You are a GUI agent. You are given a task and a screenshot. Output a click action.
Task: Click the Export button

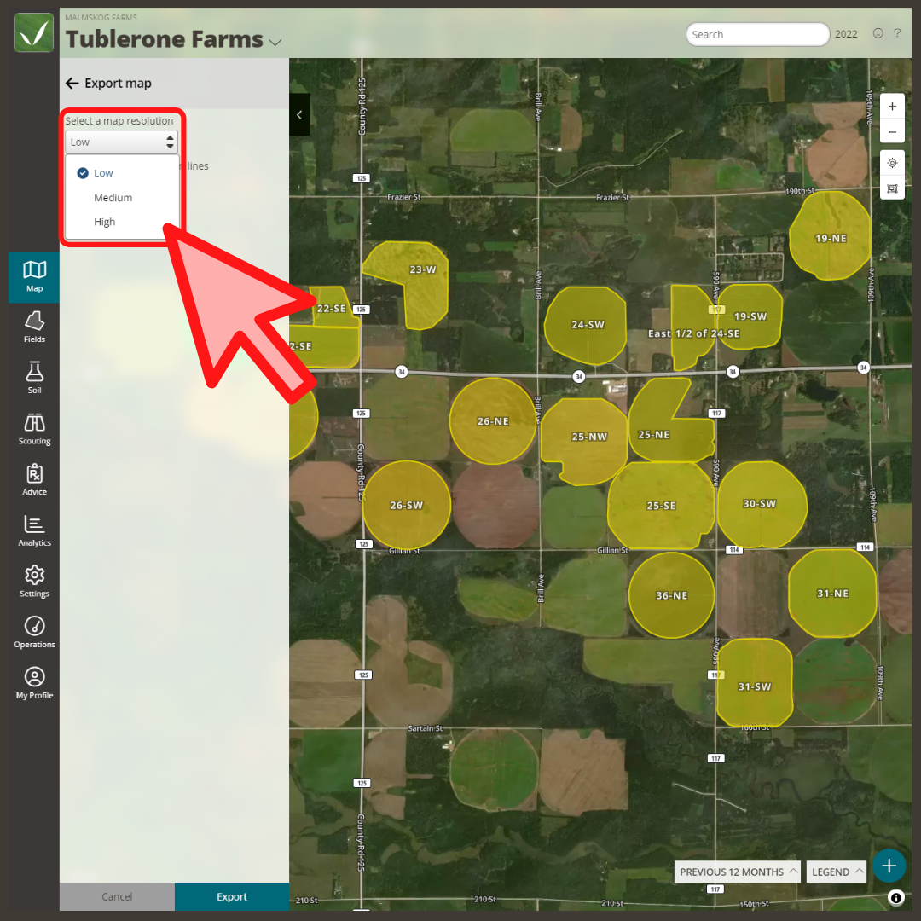(x=231, y=896)
